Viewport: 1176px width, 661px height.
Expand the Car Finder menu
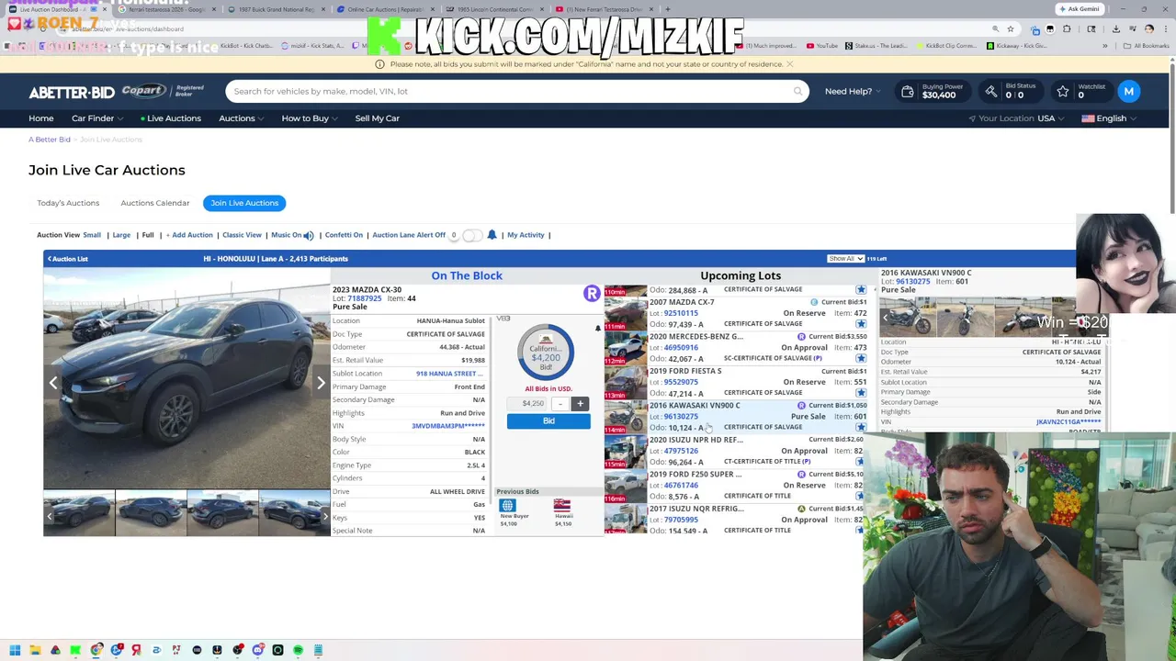[x=97, y=118]
